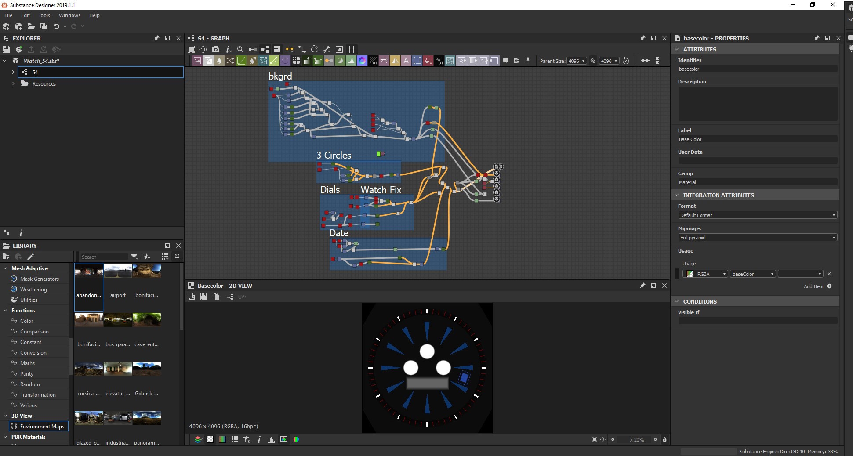Viewport: 853px width, 456px height.
Task: Toggle the 2D view zoom lock
Action: [x=664, y=439]
